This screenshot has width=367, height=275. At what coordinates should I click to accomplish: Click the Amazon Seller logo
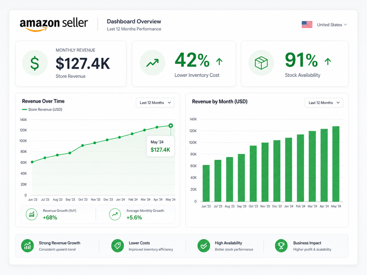coord(54,25)
